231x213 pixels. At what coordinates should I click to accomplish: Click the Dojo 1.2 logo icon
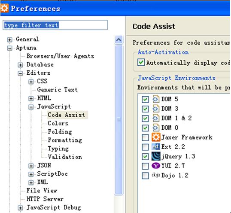156,175
